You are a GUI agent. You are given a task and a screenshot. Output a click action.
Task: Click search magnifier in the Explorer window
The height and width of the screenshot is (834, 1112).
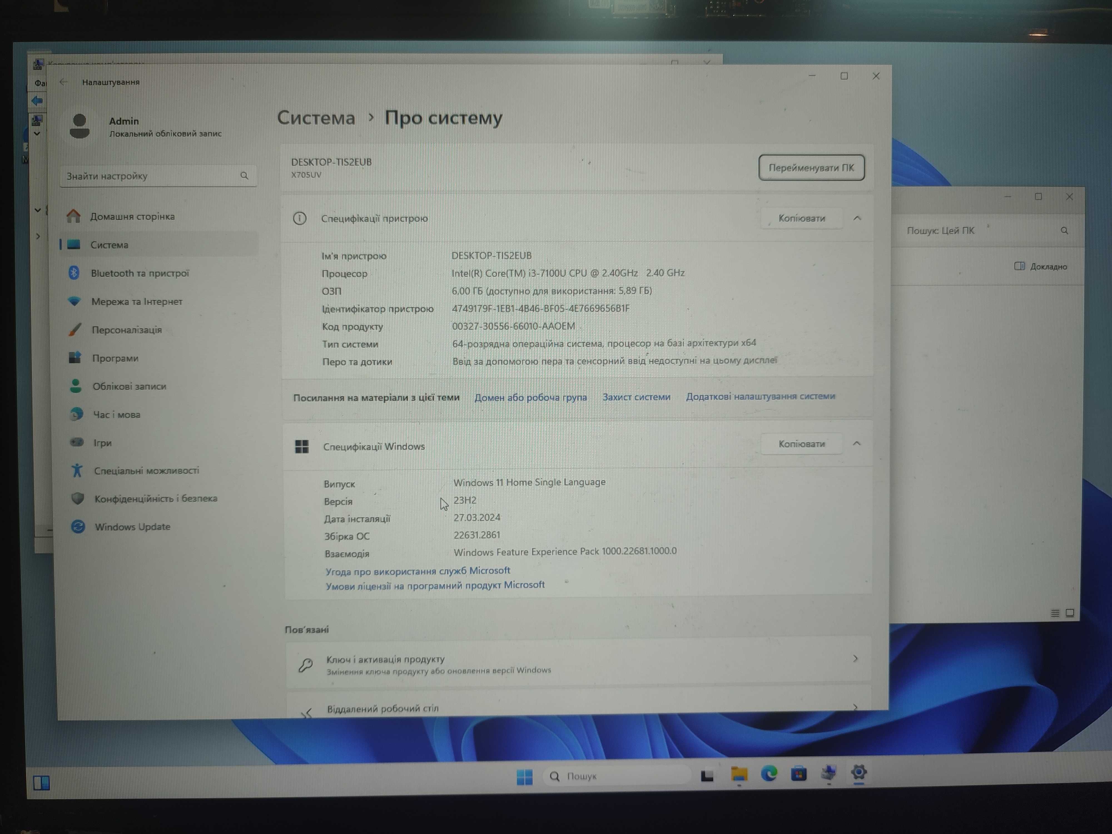[1064, 230]
